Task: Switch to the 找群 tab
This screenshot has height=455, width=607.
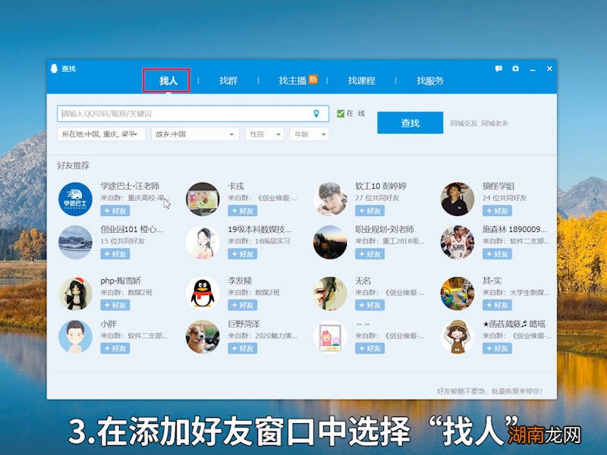Action: (x=228, y=78)
